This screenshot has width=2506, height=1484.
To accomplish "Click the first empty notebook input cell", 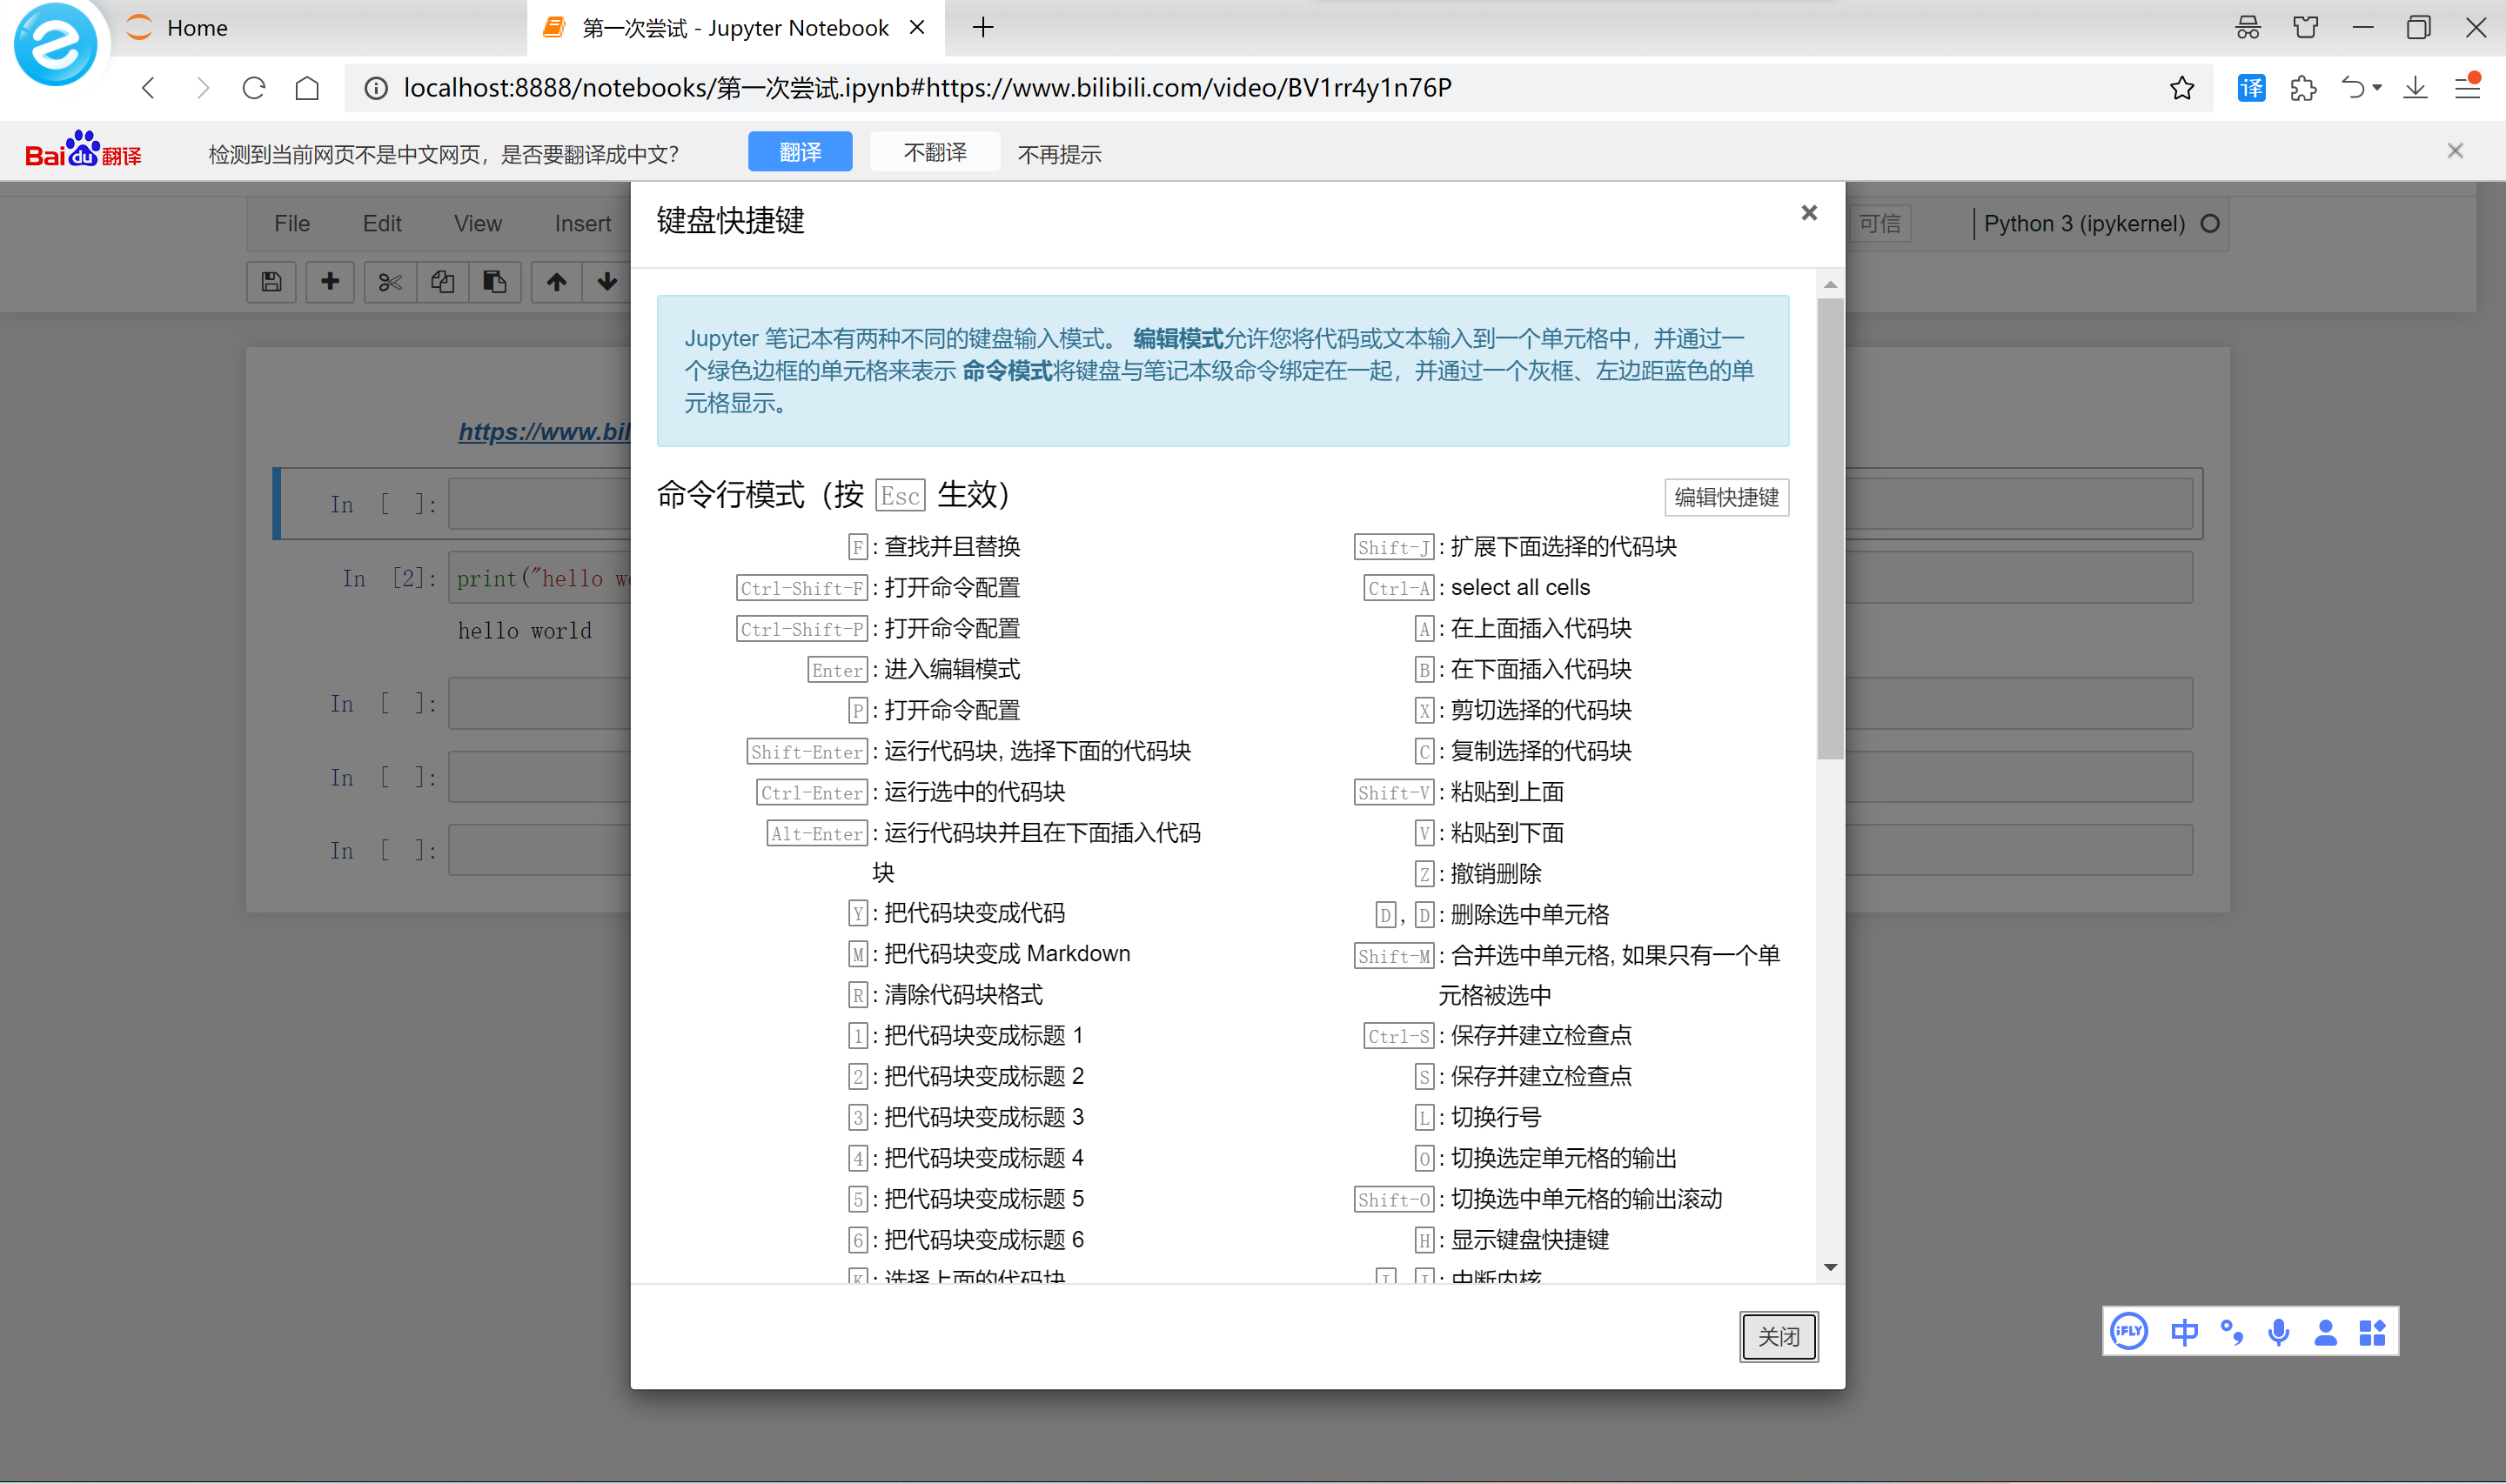I will point(540,504).
